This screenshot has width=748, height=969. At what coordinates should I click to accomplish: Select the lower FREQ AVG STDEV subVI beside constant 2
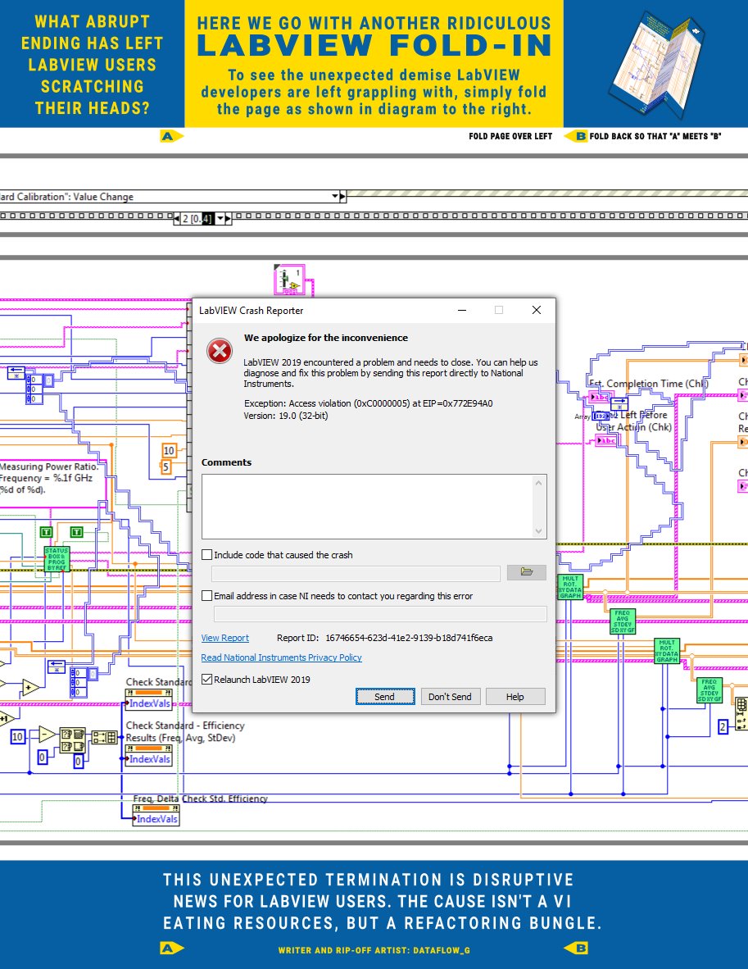point(709,690)
